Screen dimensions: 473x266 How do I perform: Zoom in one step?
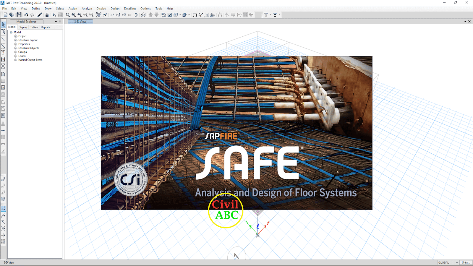pos(85,15)
